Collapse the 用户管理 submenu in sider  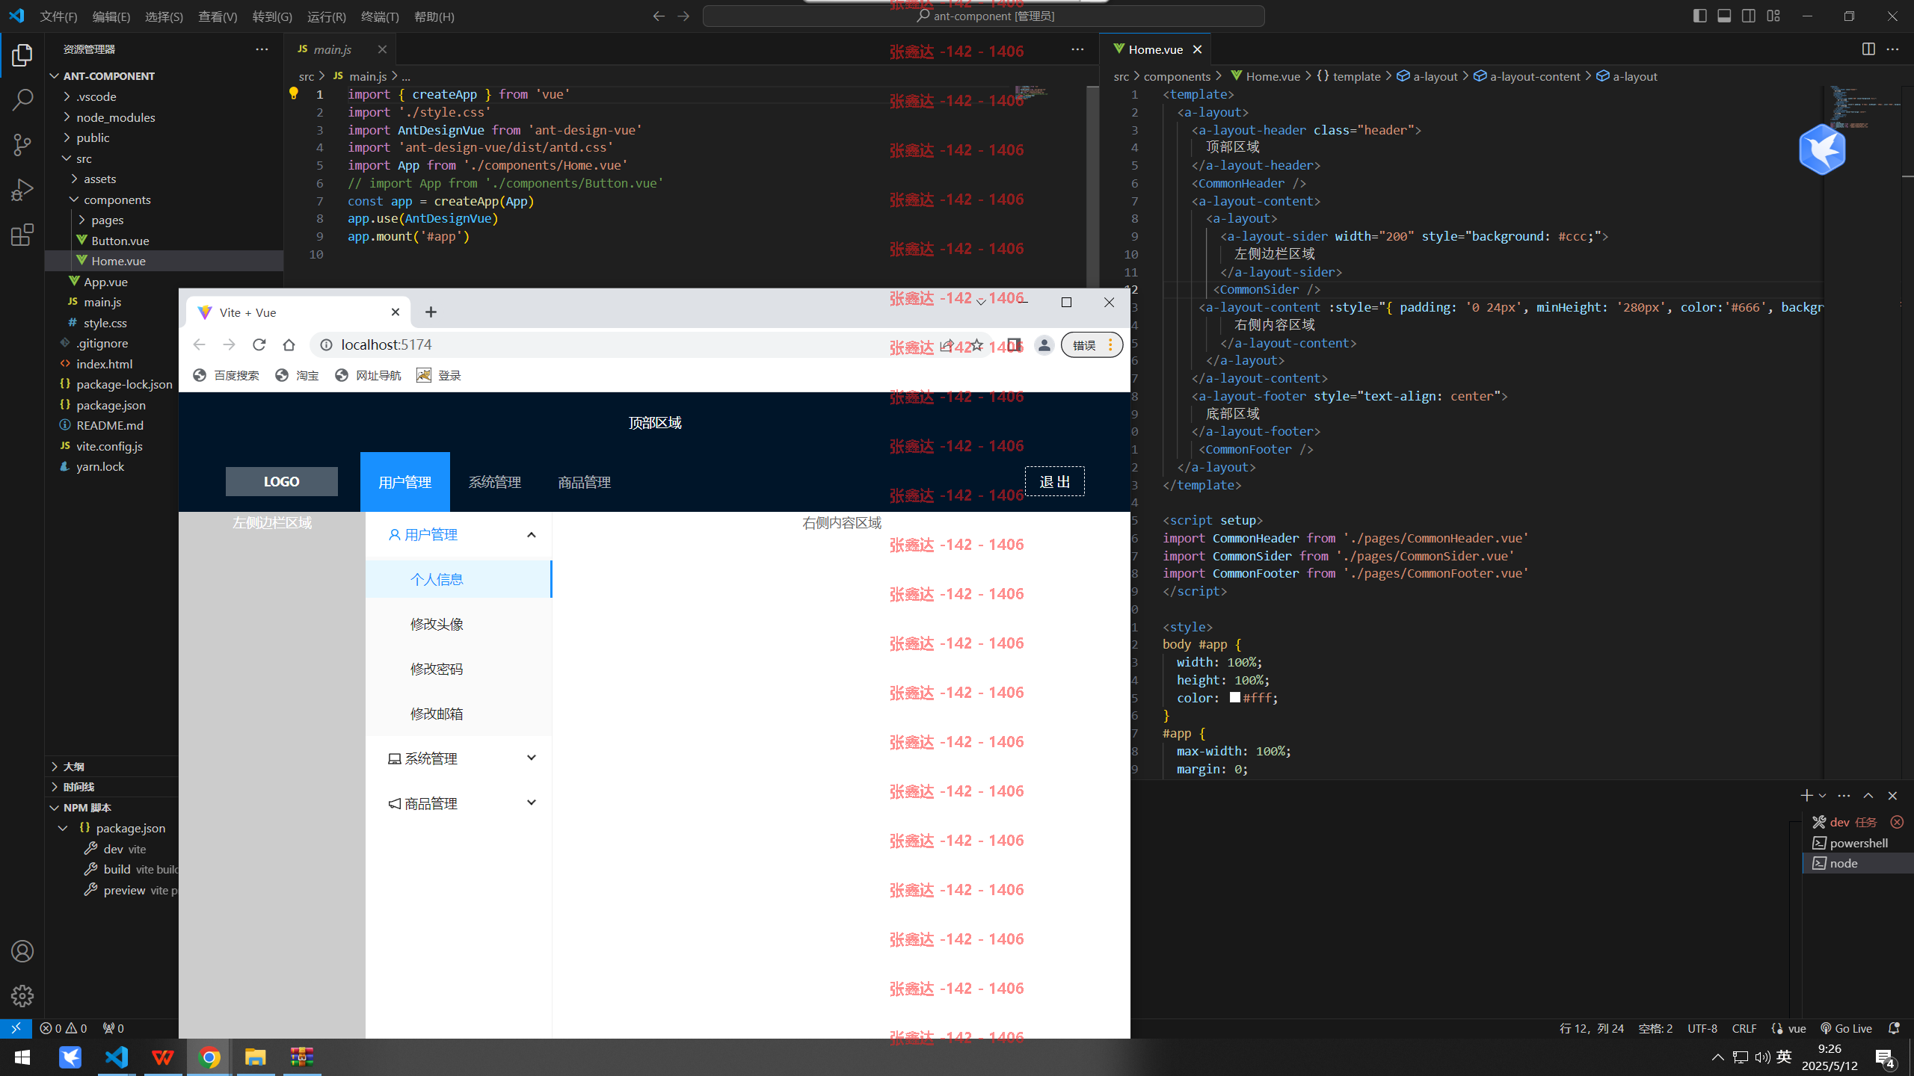[x=459, y=535]
